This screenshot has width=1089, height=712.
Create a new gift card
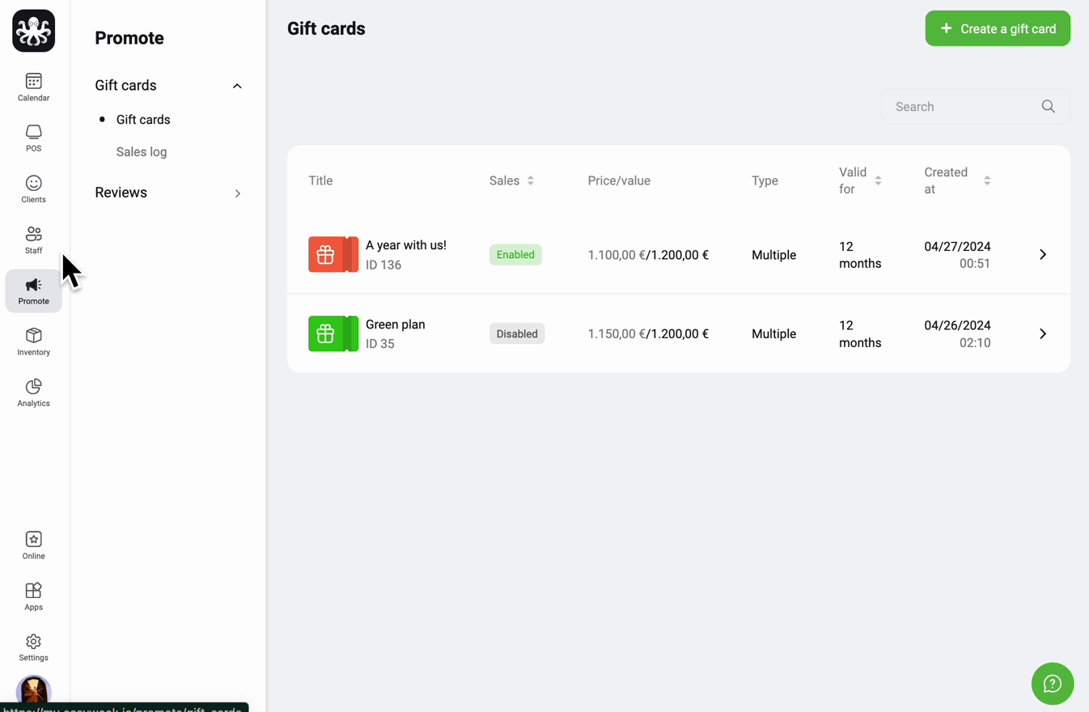click(x=998, y=28)
